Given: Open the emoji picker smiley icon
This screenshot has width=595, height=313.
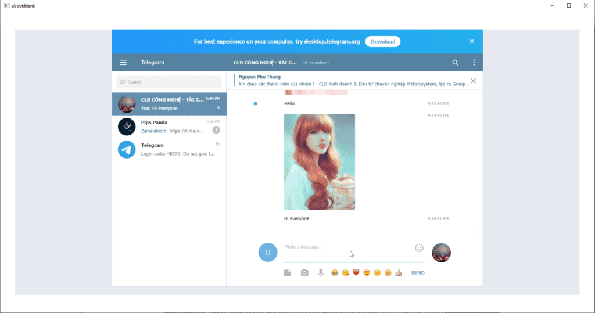Looking at the screenshot, I should coord(419,248).
